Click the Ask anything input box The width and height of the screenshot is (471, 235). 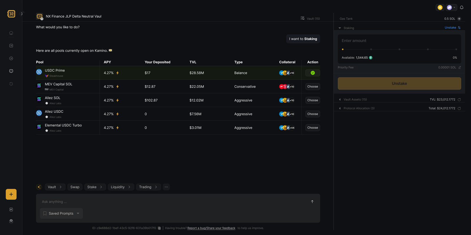point(174,202)
